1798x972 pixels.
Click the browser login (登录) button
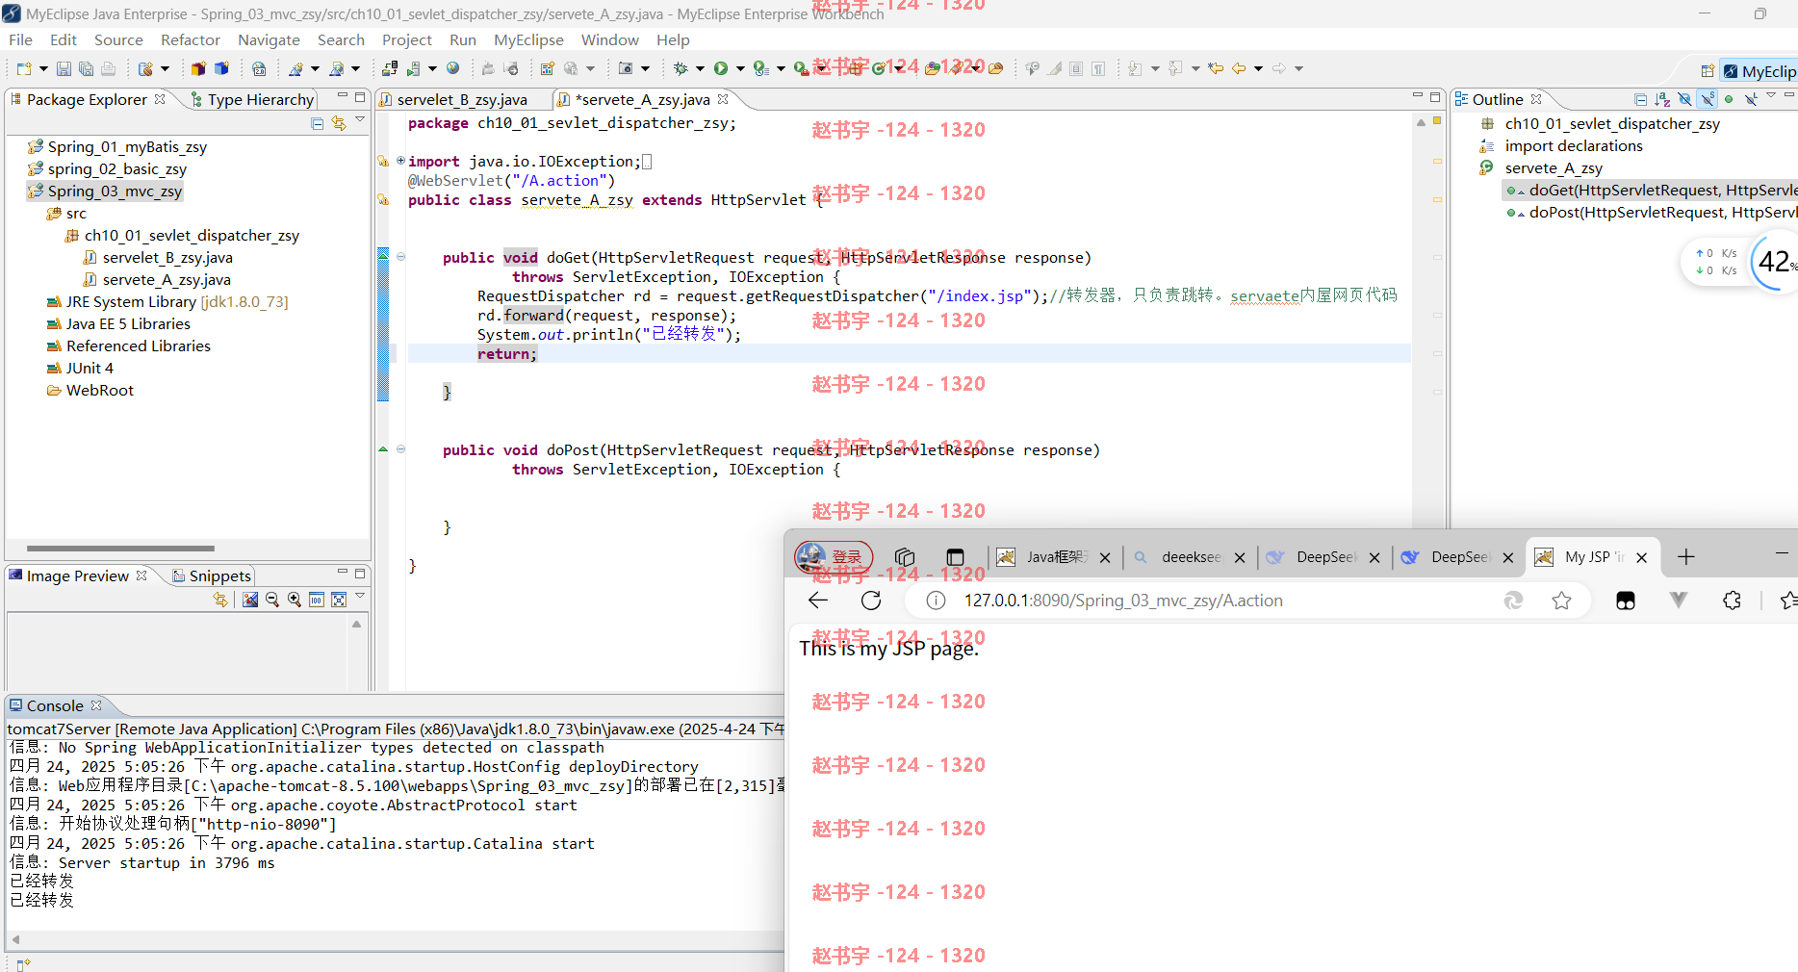pyautogui.click(x=834, y=556)
